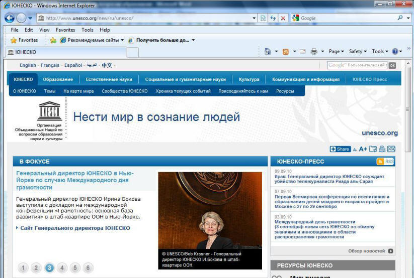Open ЮНЕСКО-Пресс navigation tab
The image size is (414, 278).
pos(370,79)
